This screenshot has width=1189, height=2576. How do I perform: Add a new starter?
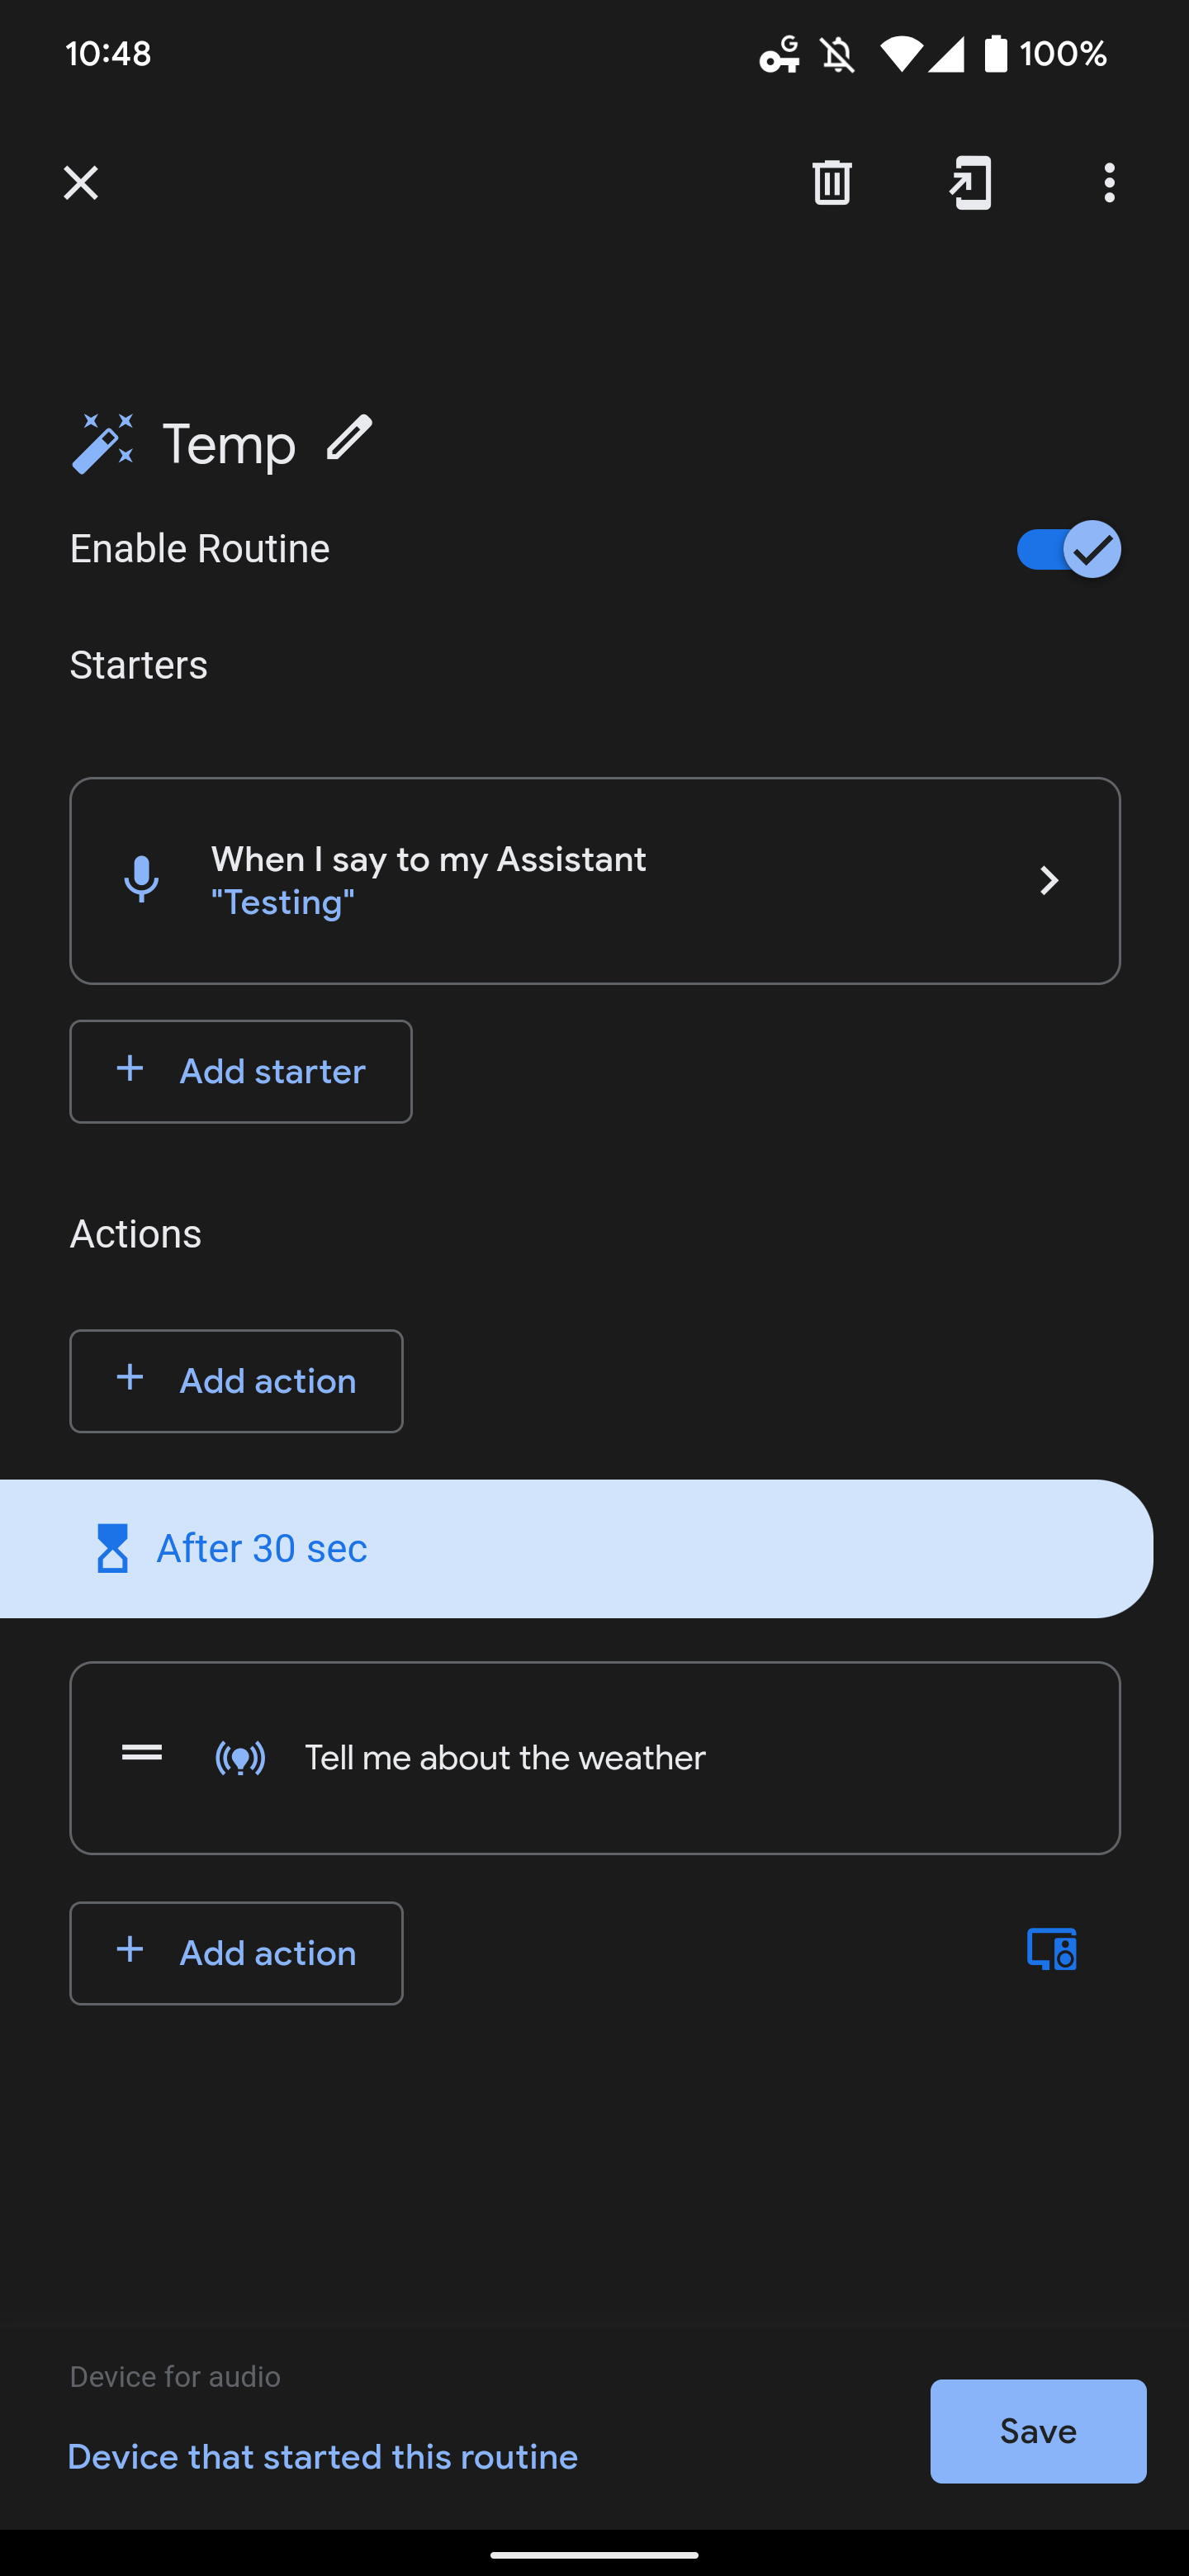pyautogui.click(x=241, y=1071)
